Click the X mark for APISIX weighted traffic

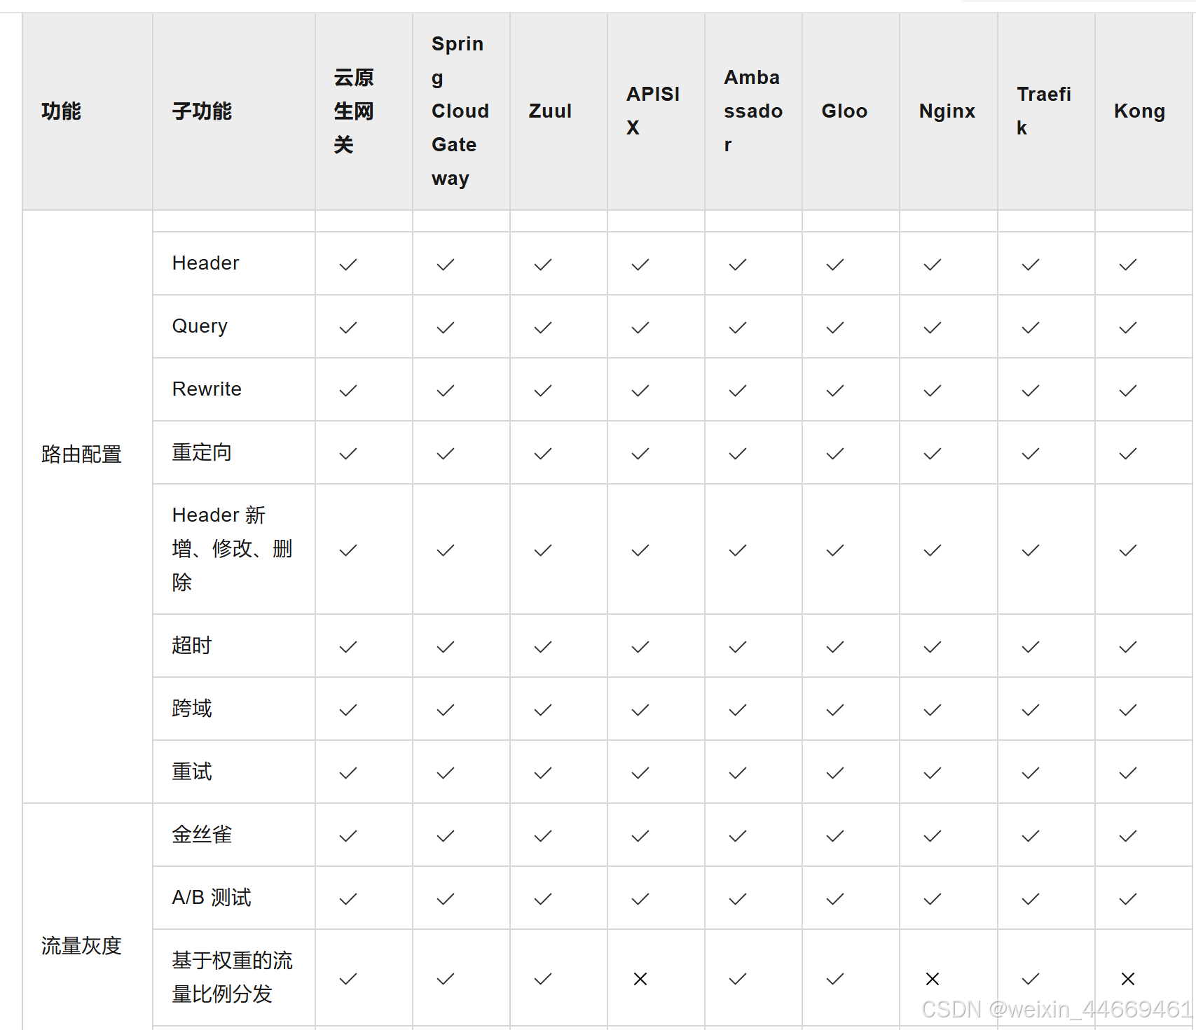click(640, 979)
